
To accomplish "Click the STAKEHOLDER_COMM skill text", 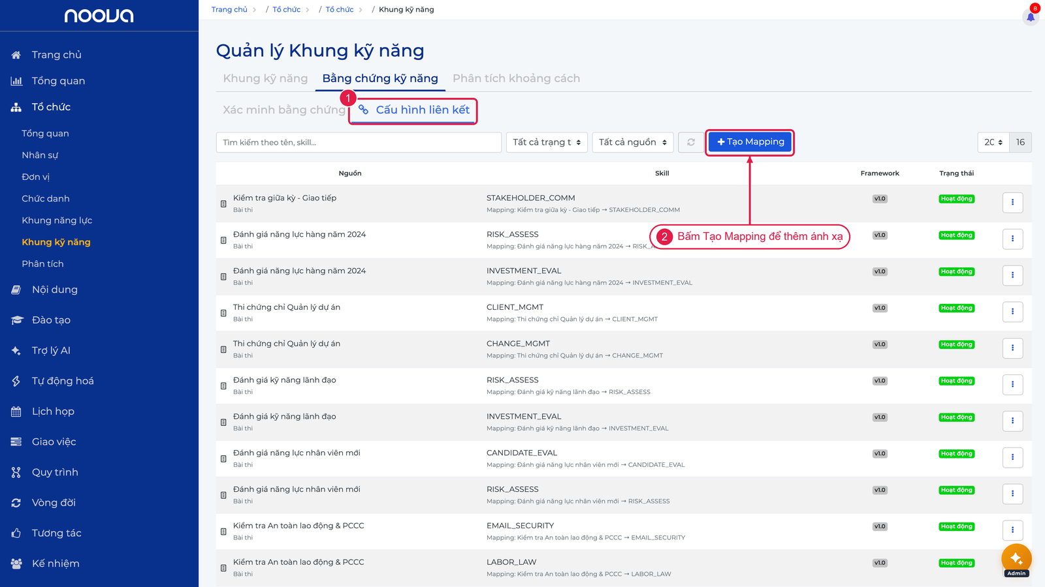I will tap(530, 198).
